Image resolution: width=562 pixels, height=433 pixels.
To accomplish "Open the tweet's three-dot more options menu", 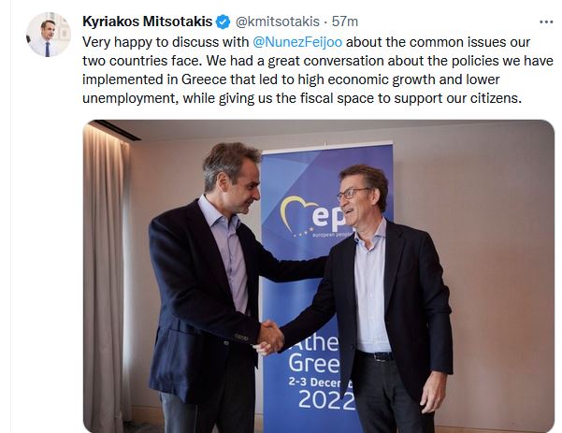I will point(546,22).
